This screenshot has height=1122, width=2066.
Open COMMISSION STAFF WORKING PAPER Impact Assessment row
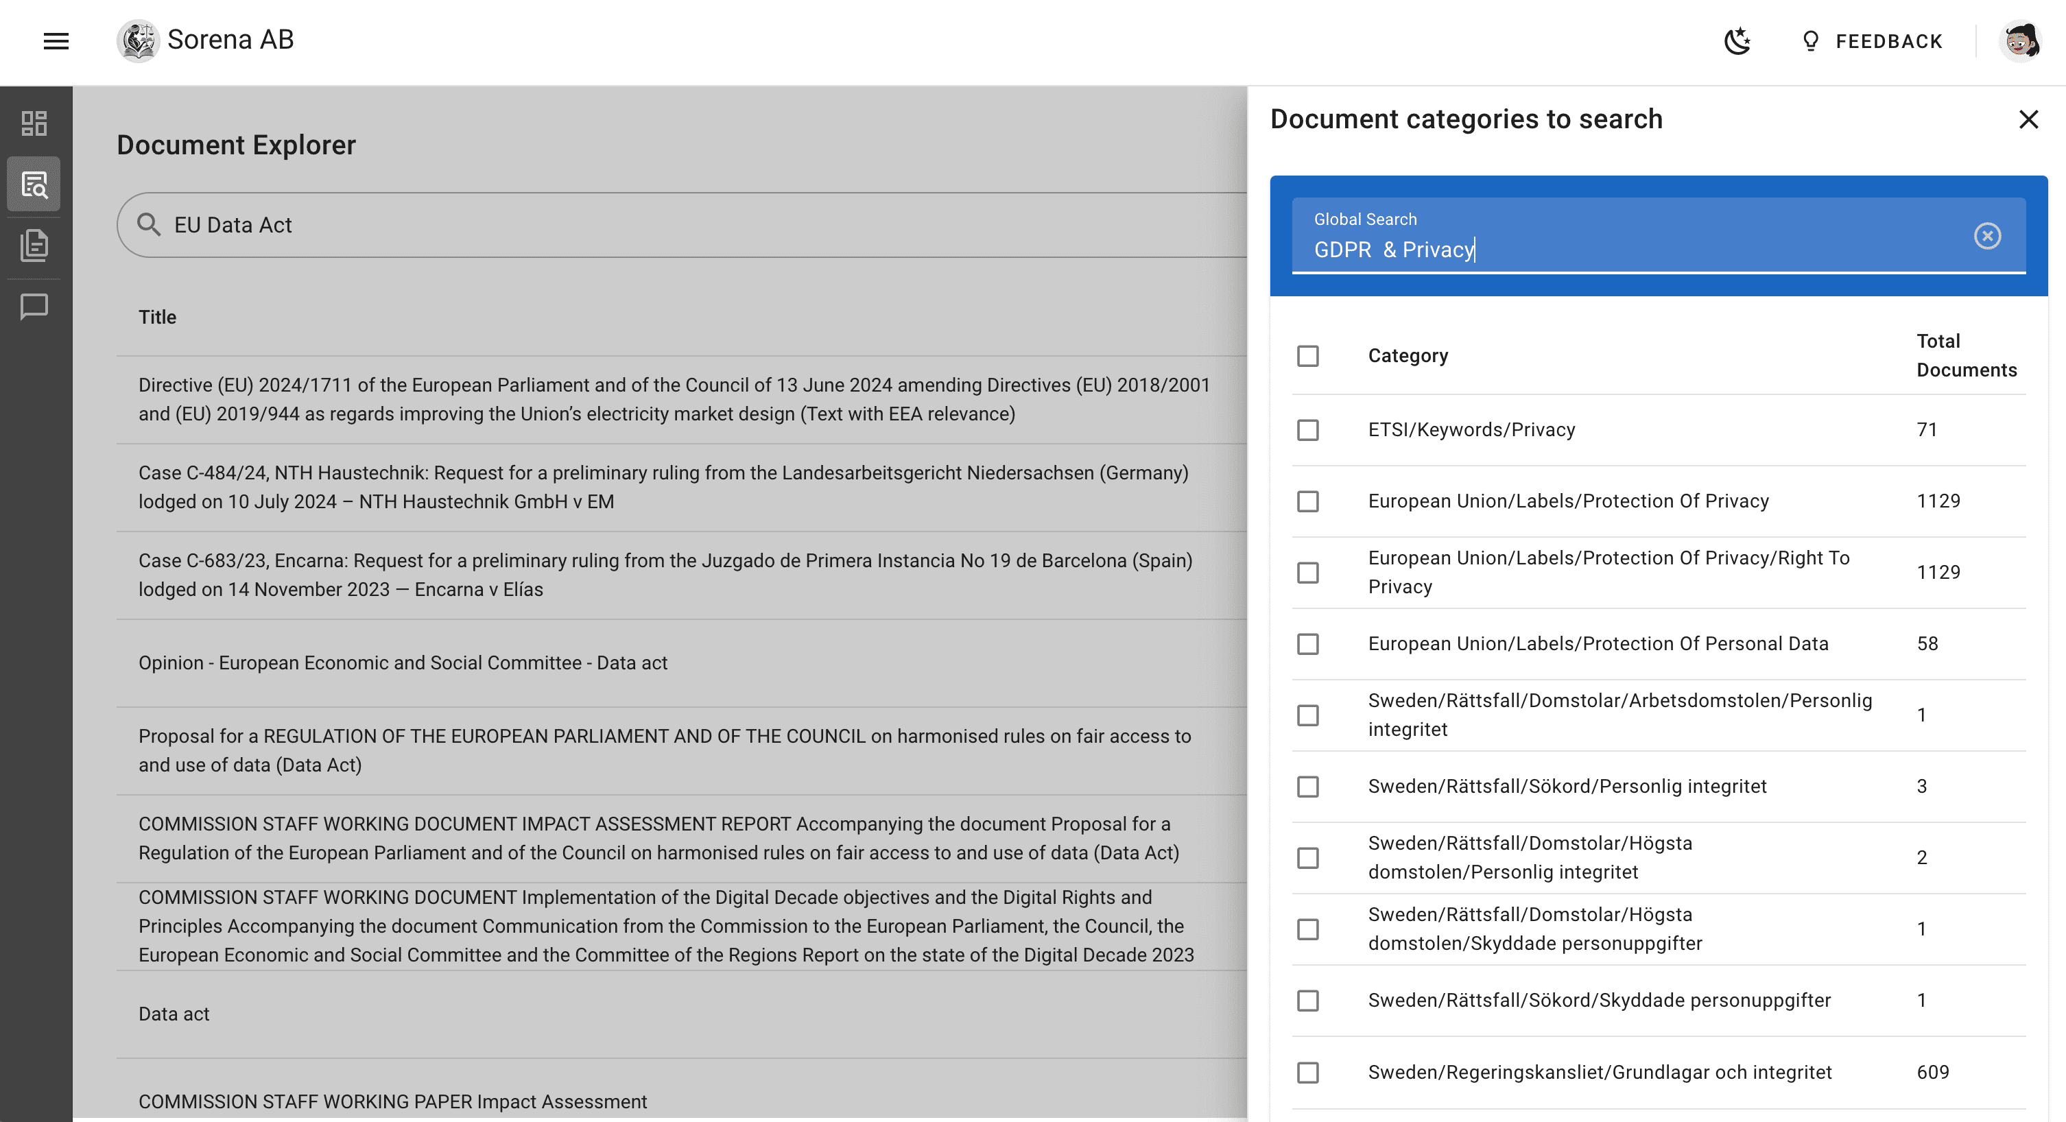click(x=682, y=1090)
